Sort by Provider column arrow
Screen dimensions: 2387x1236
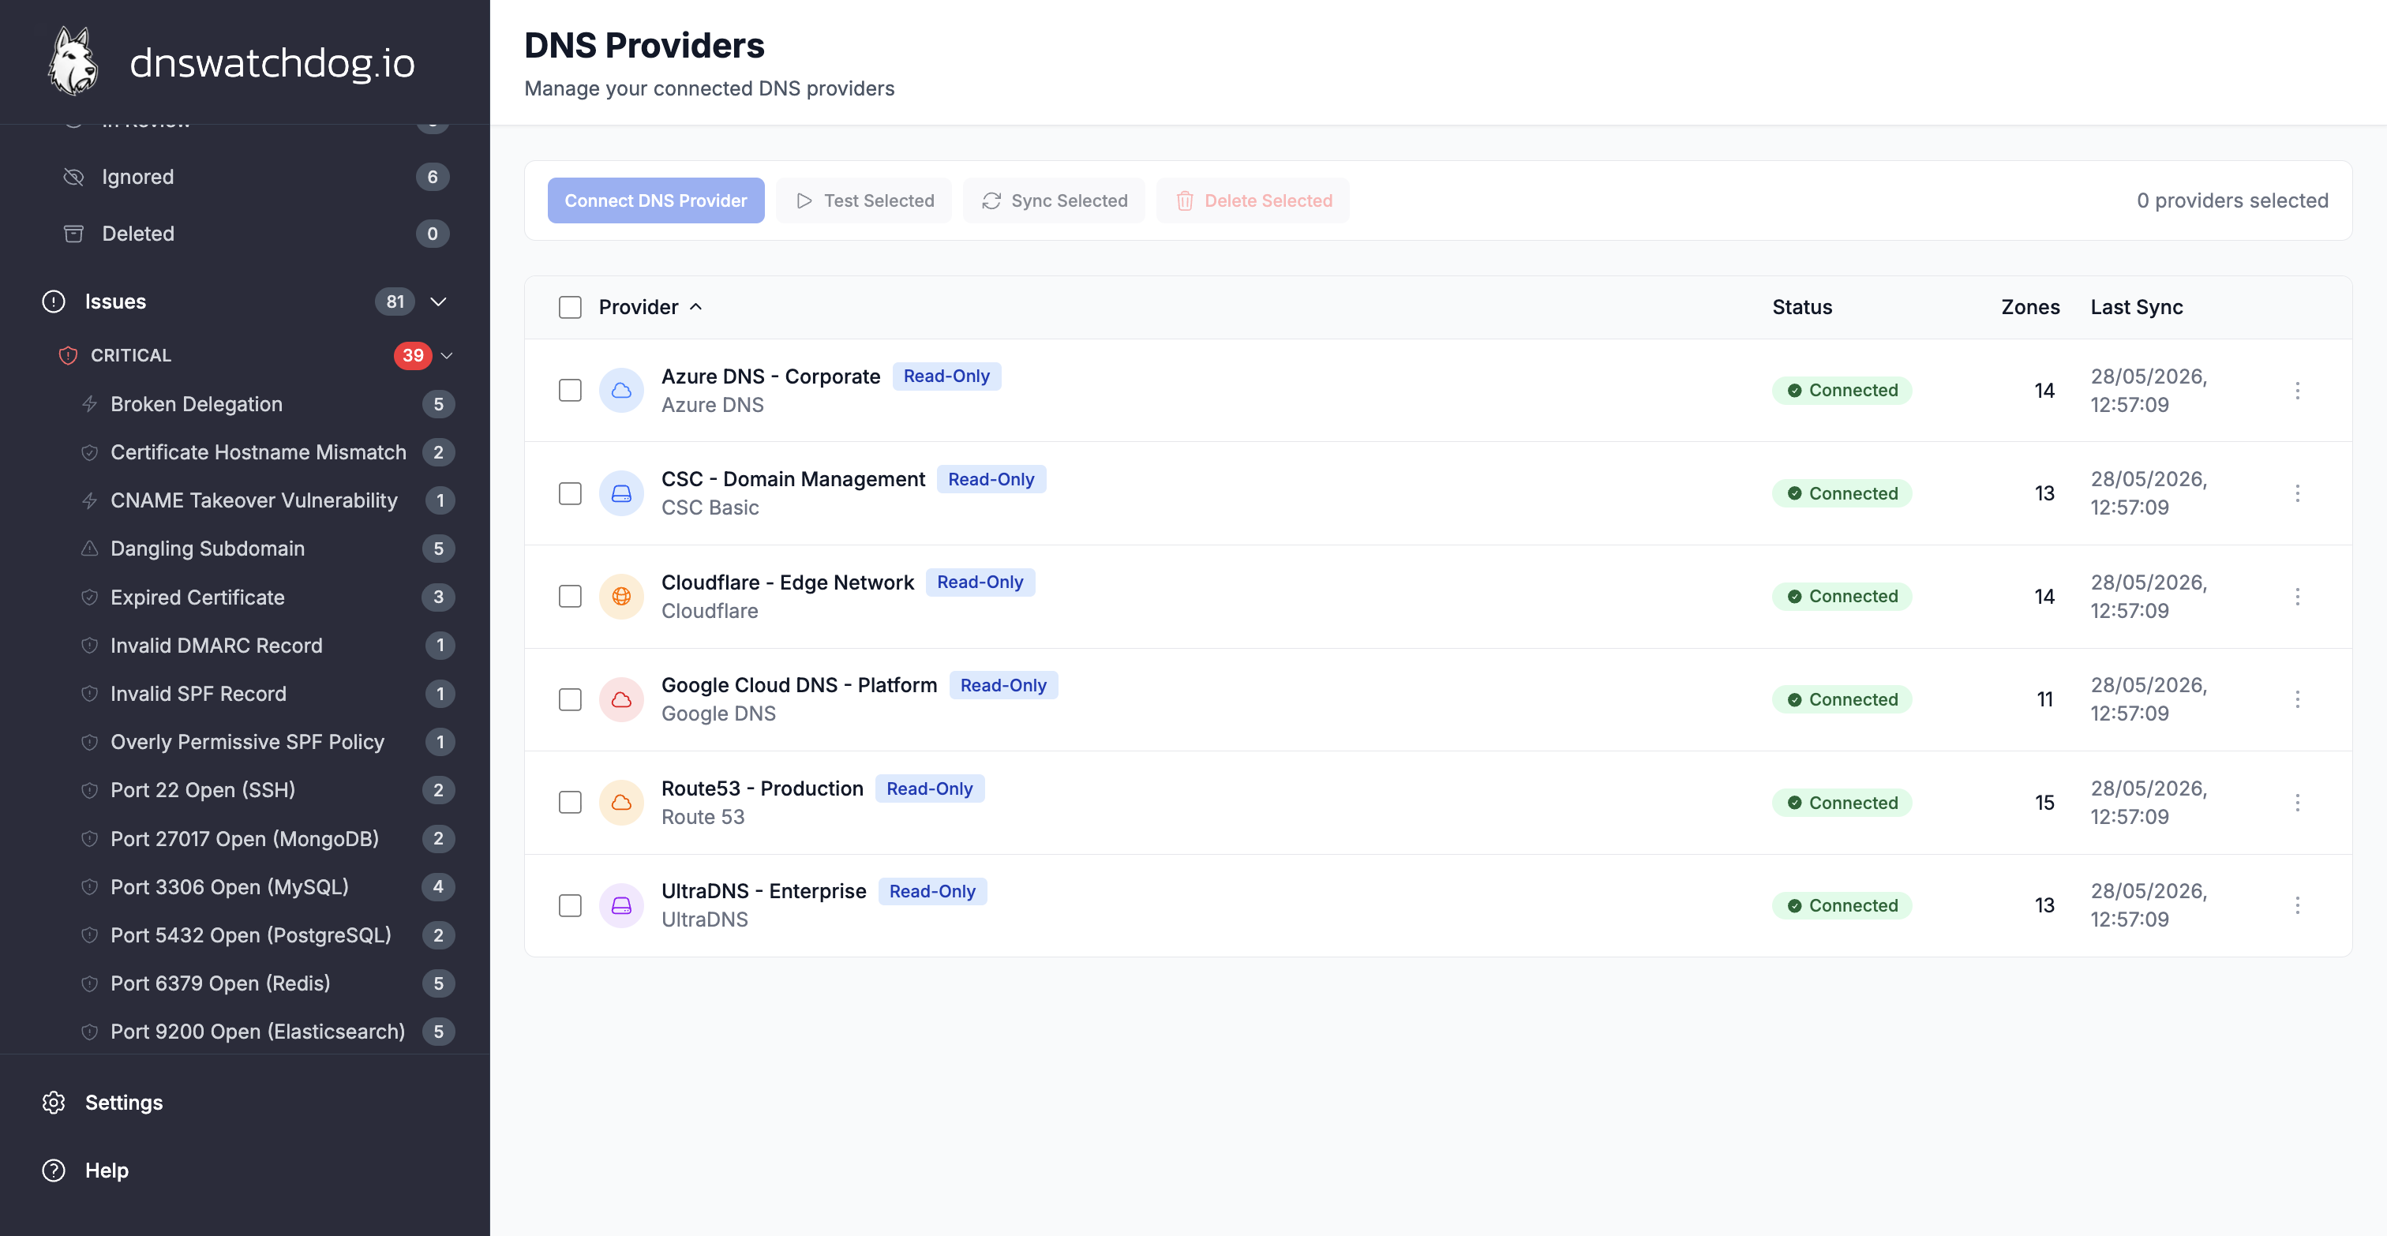[x=696, y=307]
